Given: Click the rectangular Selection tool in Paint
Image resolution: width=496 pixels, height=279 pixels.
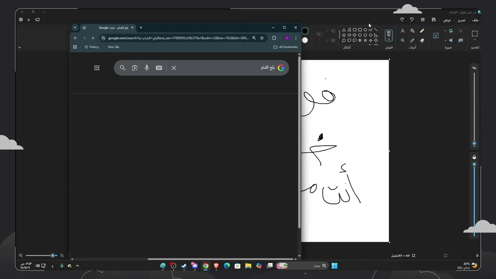Looking at the screenshot, I should (475, 34).
